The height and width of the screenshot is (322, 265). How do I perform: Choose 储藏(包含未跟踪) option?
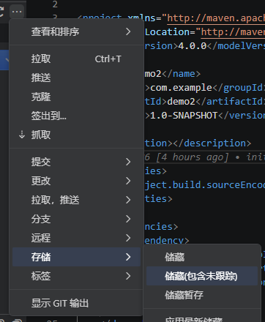(x=202, y=276)
